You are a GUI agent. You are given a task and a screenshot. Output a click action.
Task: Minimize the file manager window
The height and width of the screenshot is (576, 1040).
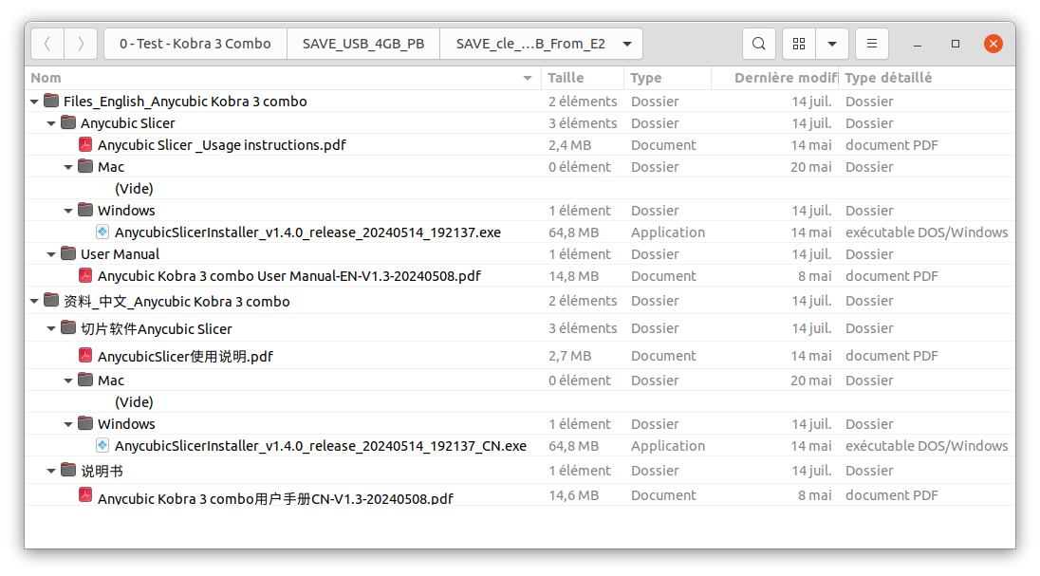click(918, 44)
